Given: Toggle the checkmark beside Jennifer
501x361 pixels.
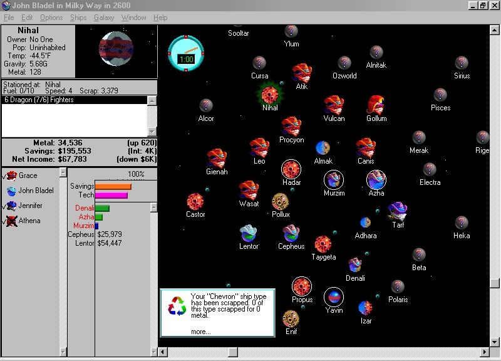Looking at the screenshot, I should pyautogui.click(x=4, y=206).
